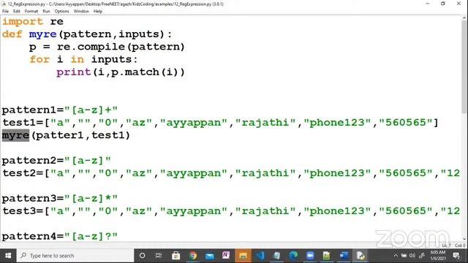This screenshot has height=263, width=468.
Task: Click the 'print' keyword in code
Action: (74, 72)
